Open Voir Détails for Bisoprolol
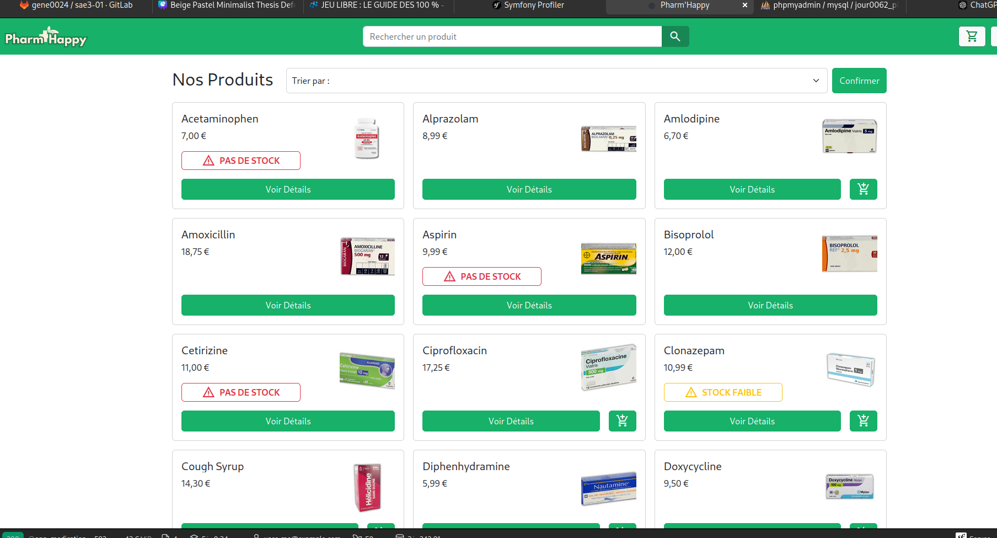This screenshot has height=538, width=997. point(770,305)
